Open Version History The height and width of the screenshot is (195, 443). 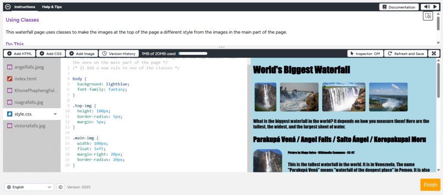pyautogui.click(x=119, y=53)
